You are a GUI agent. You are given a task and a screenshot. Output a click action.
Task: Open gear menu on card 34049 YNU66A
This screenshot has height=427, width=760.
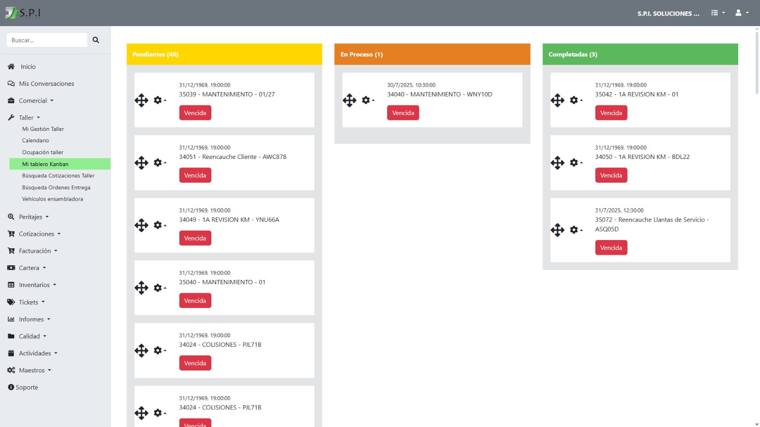pos(160,225)
